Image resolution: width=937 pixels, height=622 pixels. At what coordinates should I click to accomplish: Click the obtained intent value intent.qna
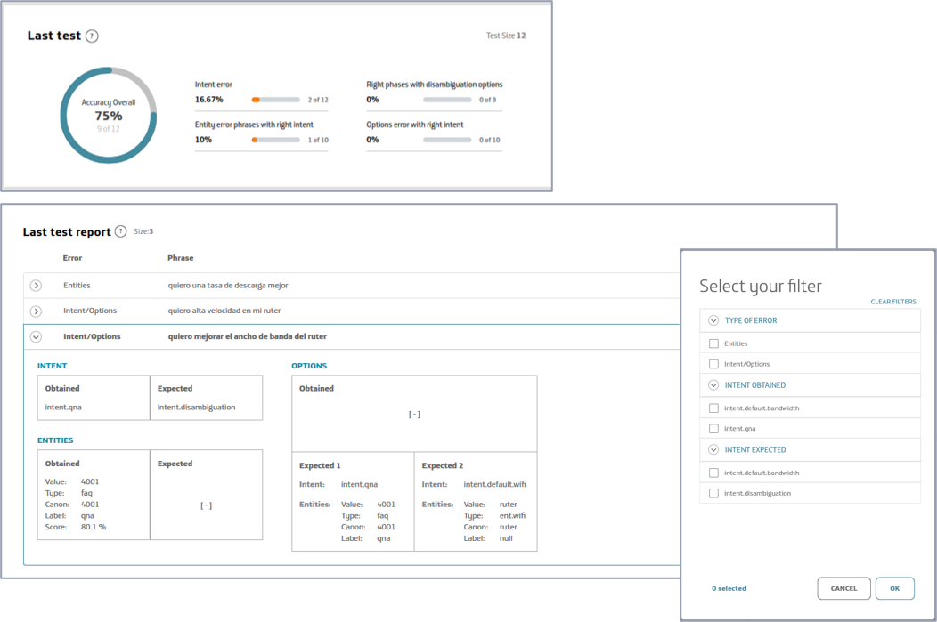tap(63, 408)
